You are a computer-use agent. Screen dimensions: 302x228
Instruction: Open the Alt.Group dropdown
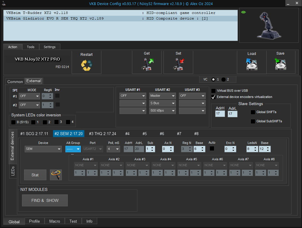[x=73, y=149]
